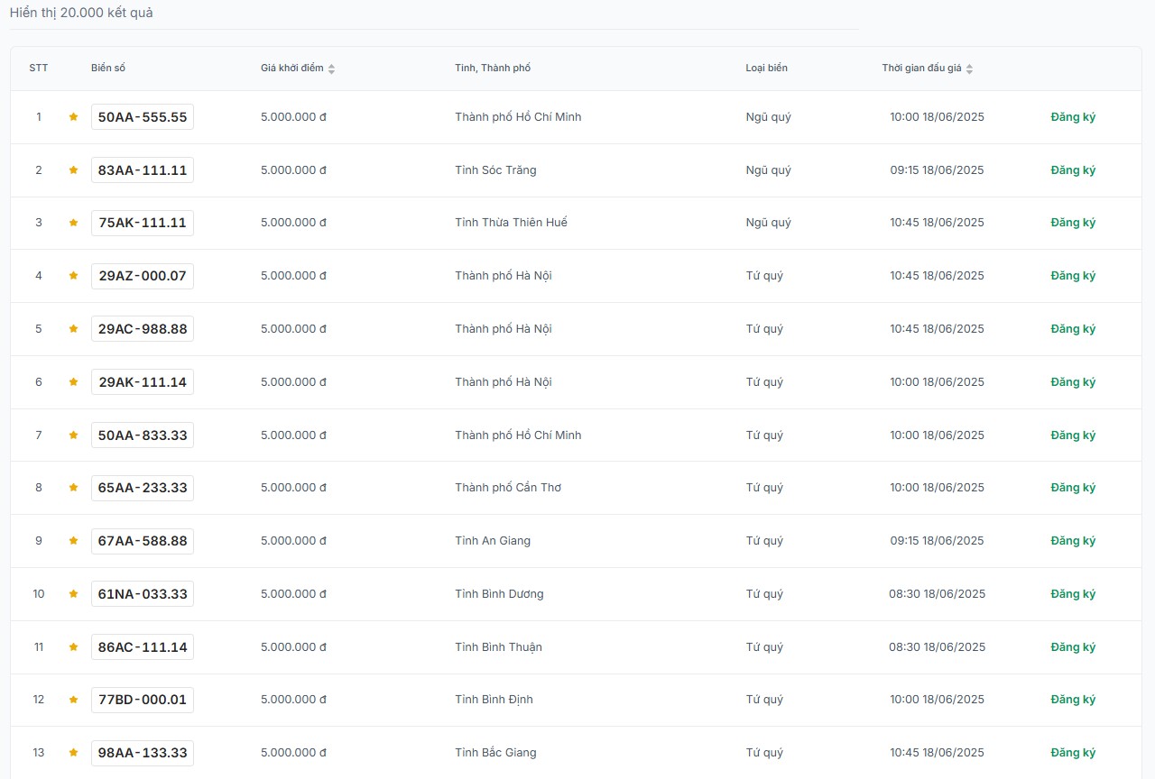The width and height of the screenshot is (1155, 779).
Task: Register for plate 29AZ-000.07
Action: pyautogui.click(x=1073, y=276)
